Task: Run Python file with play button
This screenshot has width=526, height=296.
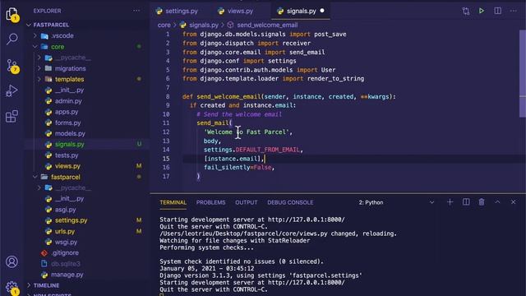Action: (482, 11)
